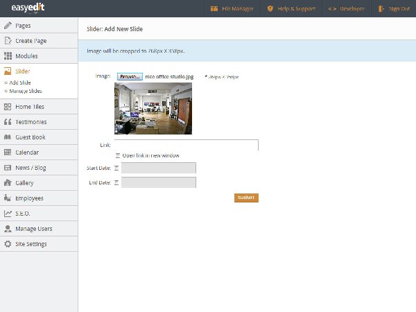Collapse the Slider sidebar section

(23, 71)
